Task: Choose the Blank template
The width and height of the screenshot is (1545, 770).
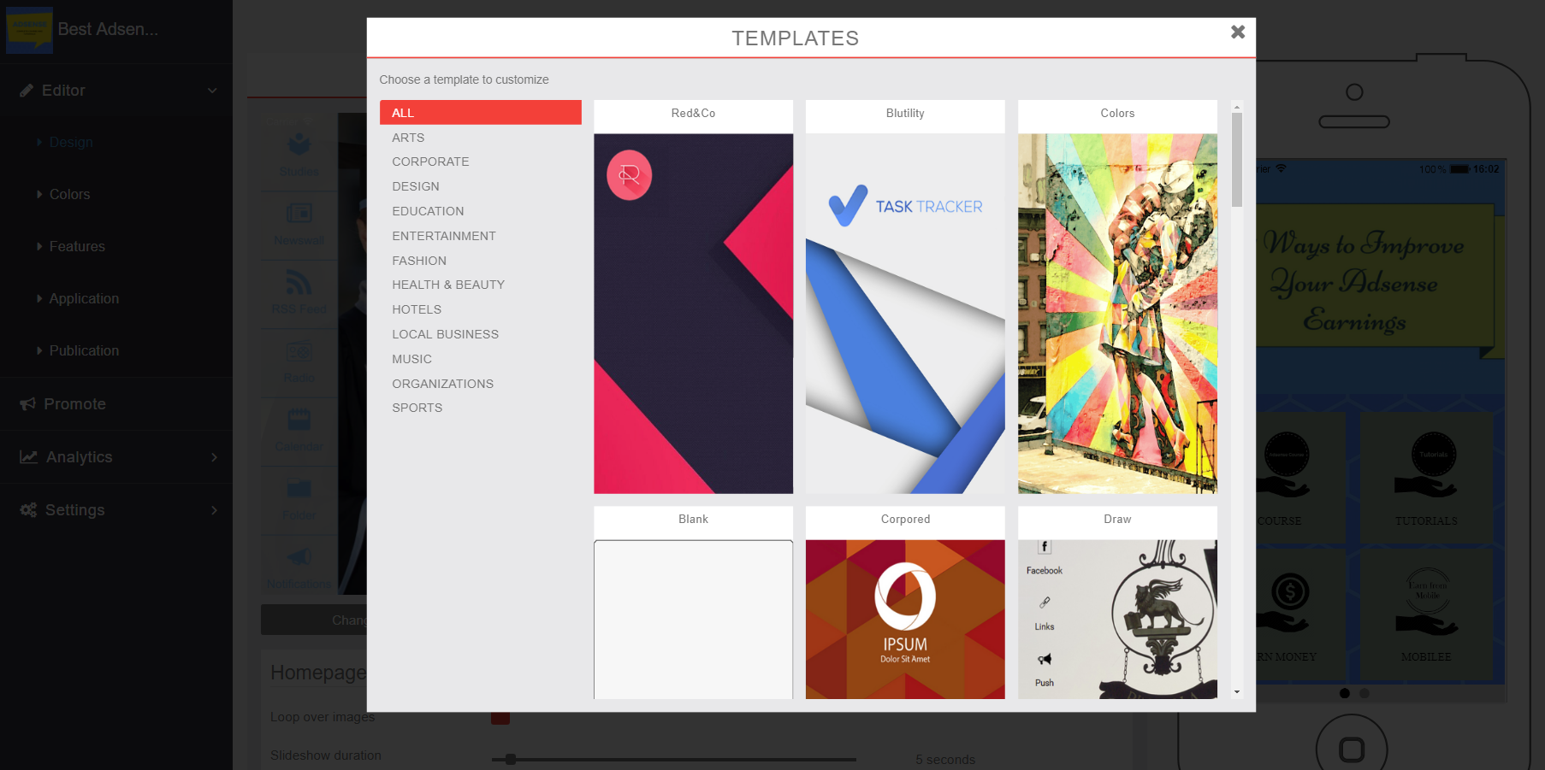Action: pyautogui.click(x=694, y=620)
